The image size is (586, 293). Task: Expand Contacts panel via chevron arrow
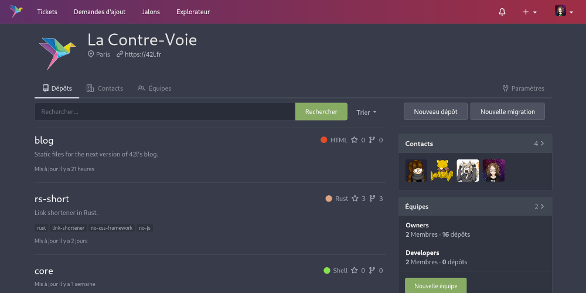tap(542, 144)
